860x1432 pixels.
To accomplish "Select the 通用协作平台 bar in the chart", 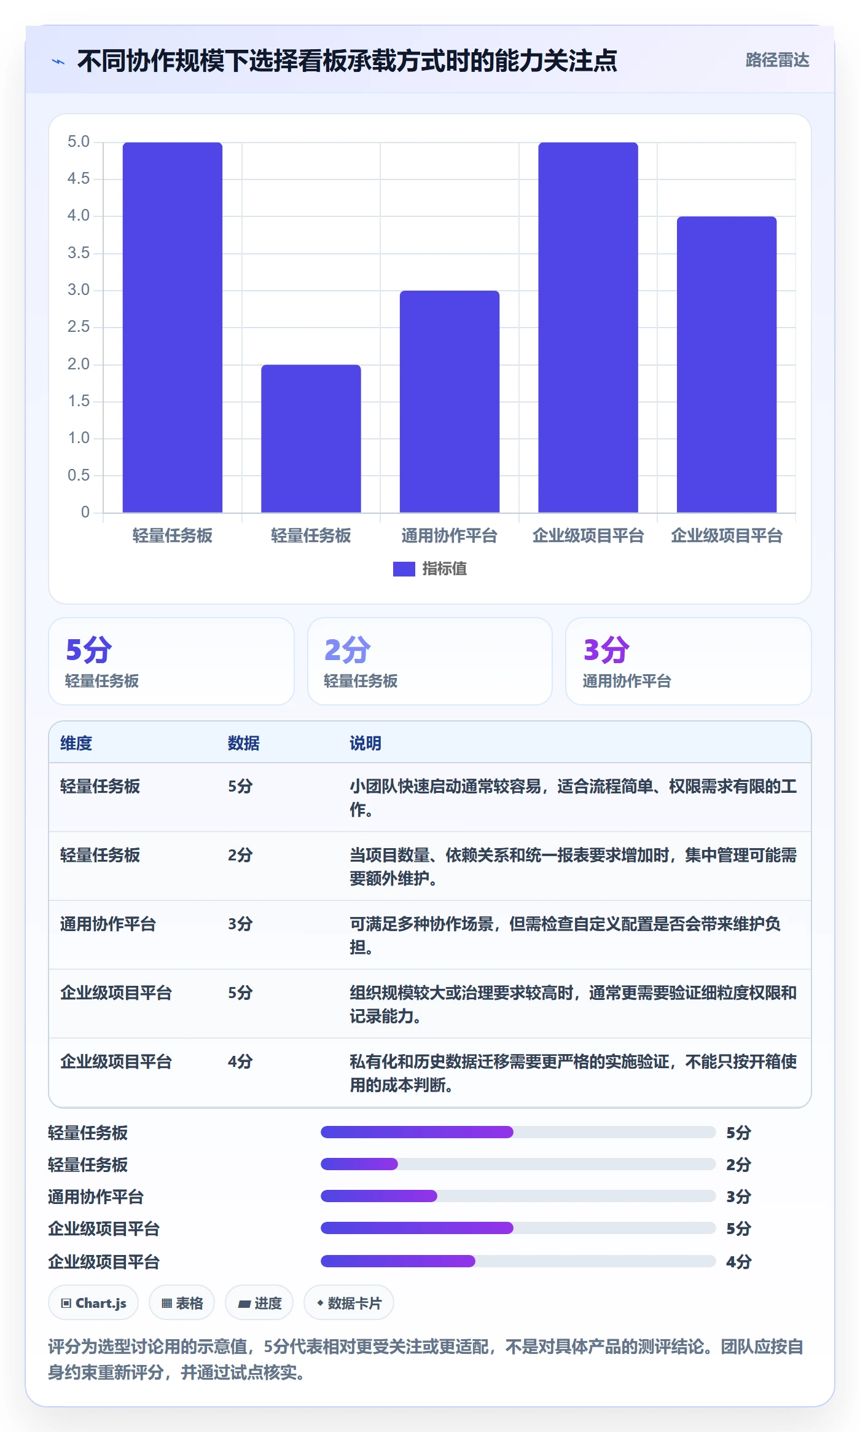I will click(450, 401).
